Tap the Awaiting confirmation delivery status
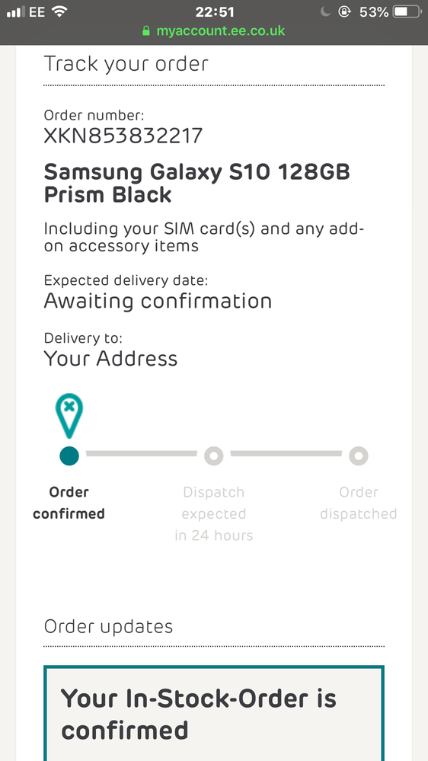The width and height of the screenshot is (428, 761). click(x=158, y=302)
